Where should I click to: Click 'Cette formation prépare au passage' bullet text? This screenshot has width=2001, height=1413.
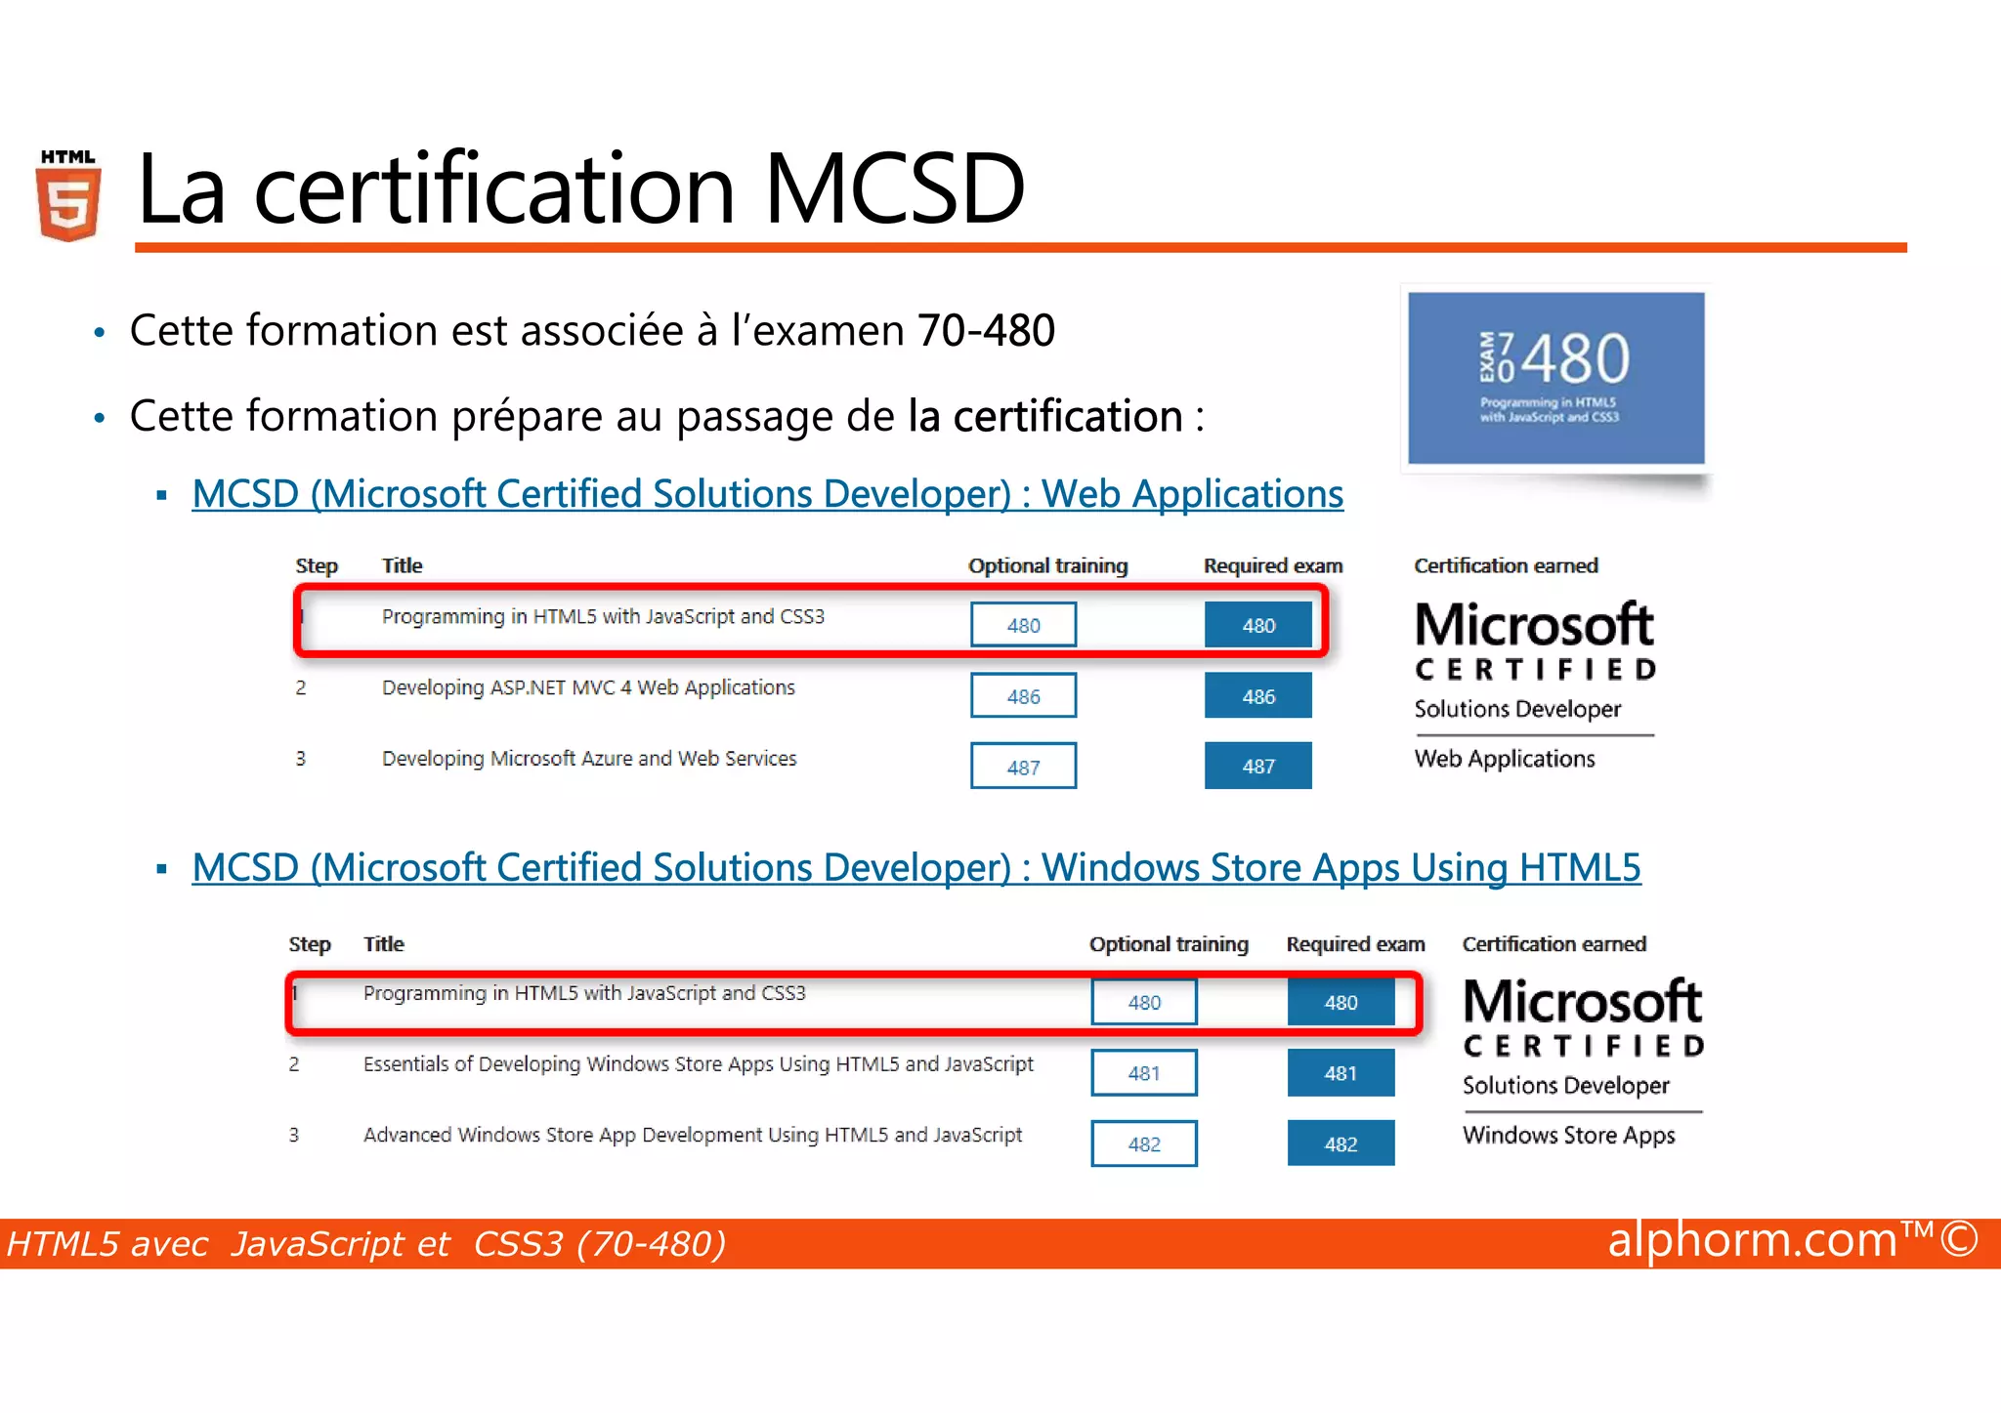[x=666, y=416]
